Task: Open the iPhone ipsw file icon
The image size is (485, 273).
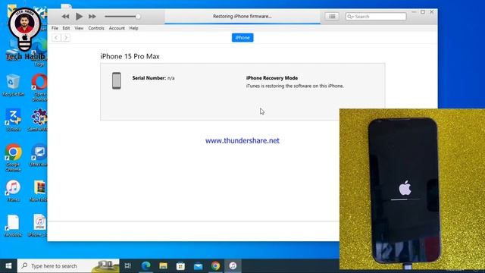Action: pos(39,226)
